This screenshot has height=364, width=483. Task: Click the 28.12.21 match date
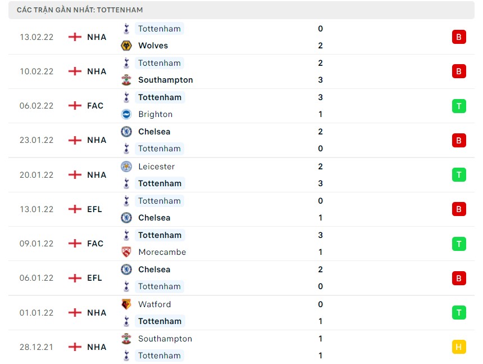(x=37, y=347)
